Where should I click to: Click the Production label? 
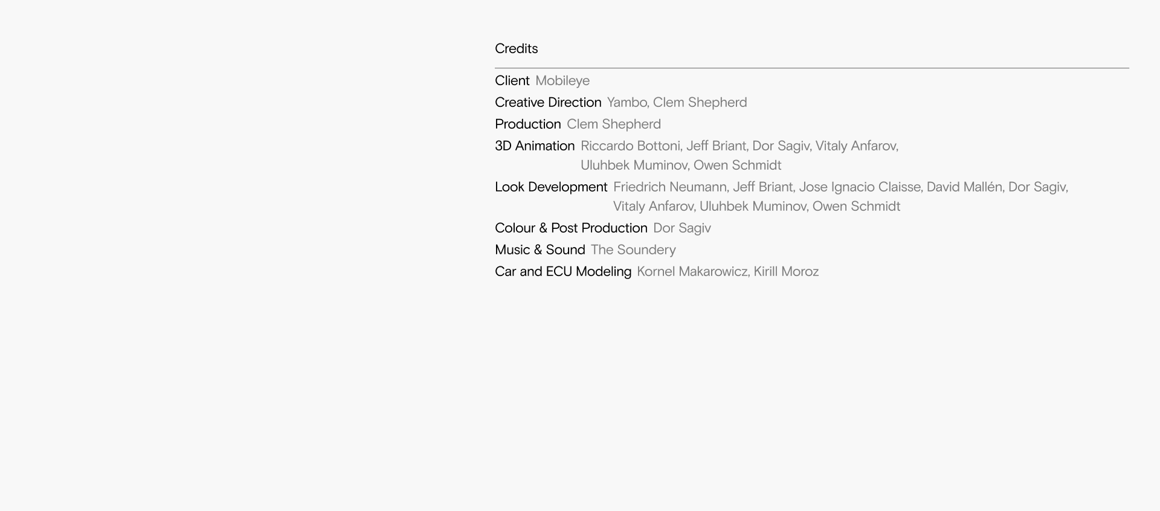point(527,124)
